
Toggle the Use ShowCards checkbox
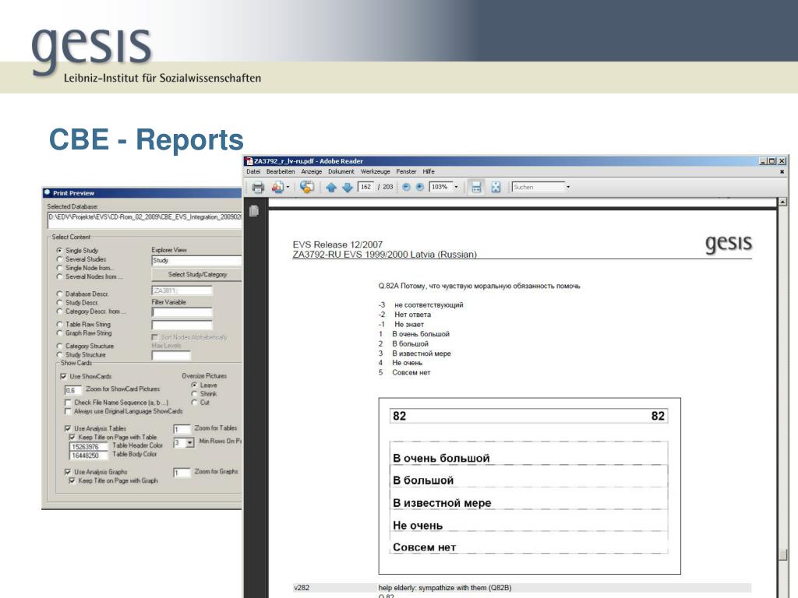[x=64, y=376]
